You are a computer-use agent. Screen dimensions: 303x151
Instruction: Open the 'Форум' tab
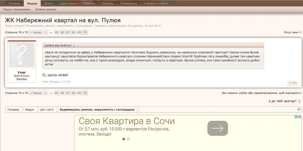(32, 3)
